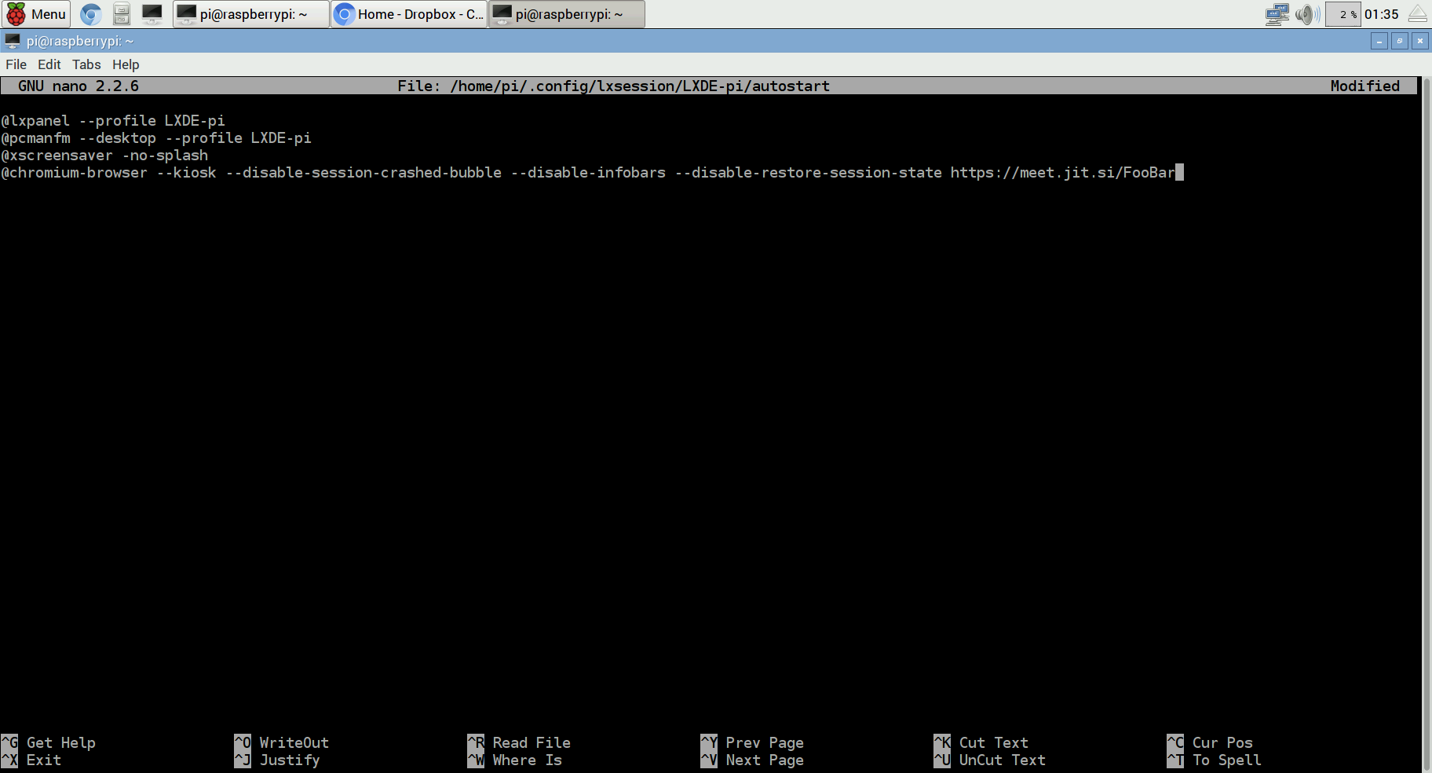Minimize the terminal window
Viewport: 1432px width, 773px height.
[x=1379, y=41]
